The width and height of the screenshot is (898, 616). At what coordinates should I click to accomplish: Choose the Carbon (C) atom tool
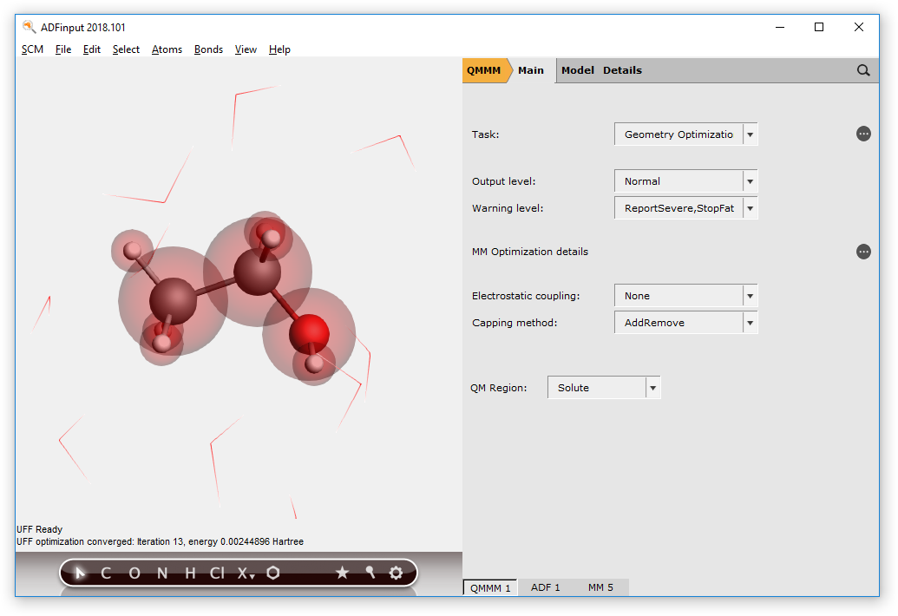(x=106, y=573)
